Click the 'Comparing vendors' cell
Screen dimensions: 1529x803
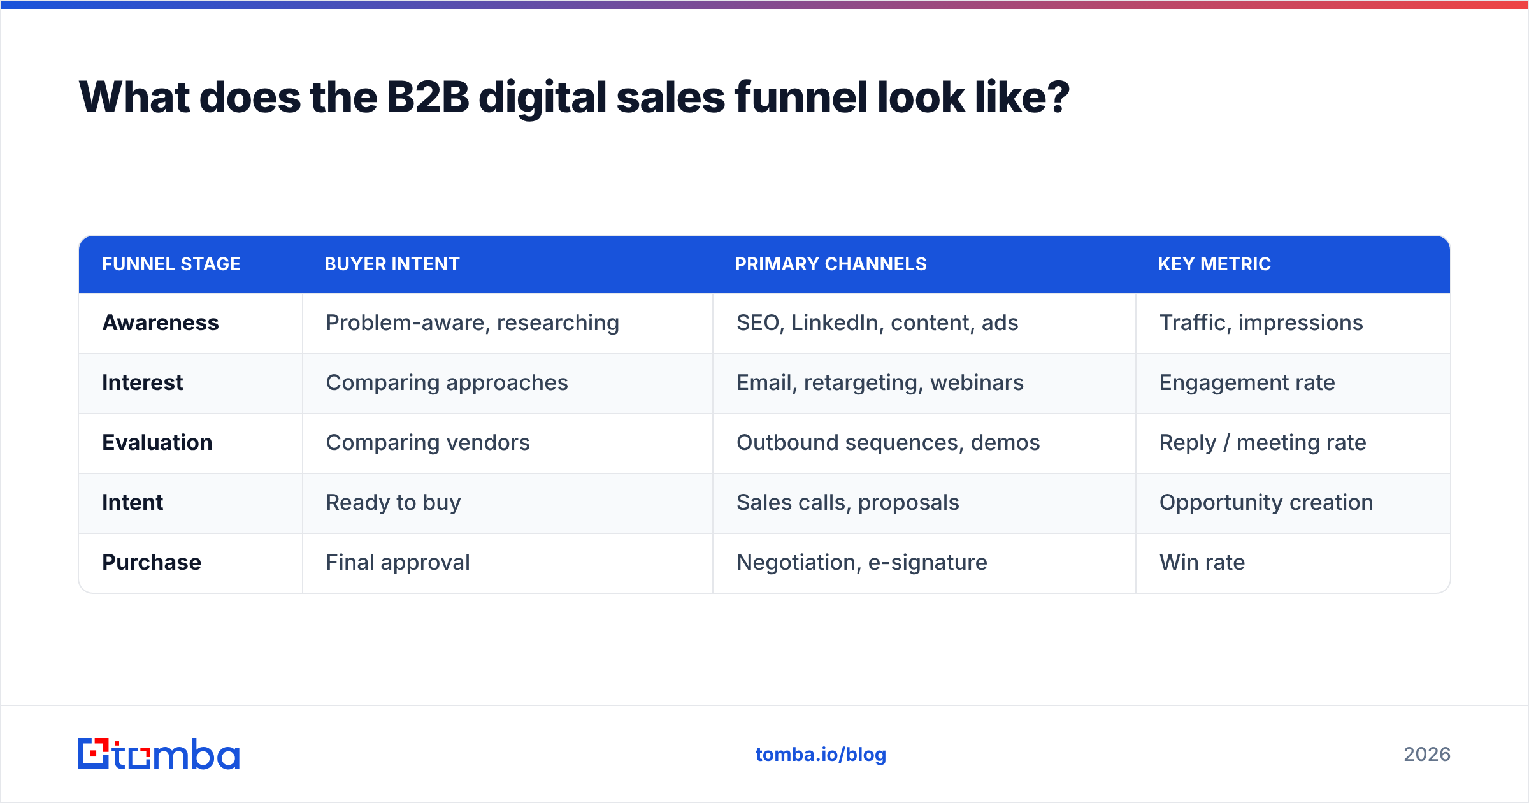point(508,443)
